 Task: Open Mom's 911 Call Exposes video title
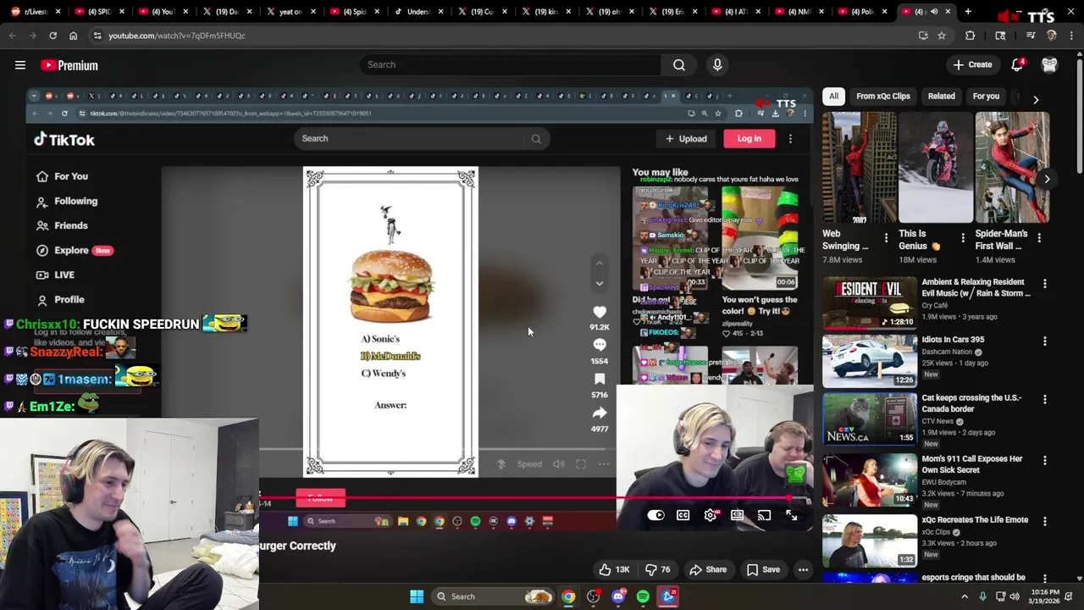[x=972, y=464]
